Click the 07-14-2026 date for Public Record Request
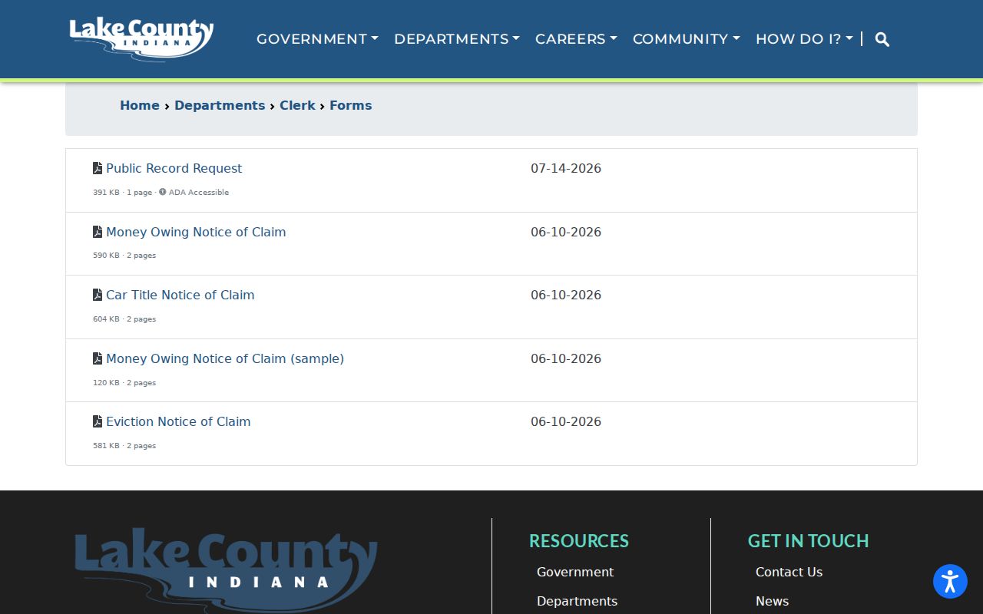983x614 pixels. click(x=566, y=168)
